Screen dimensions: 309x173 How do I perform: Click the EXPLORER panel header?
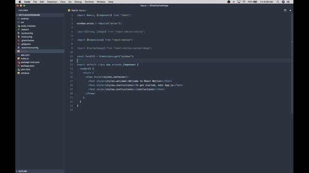(x=23, y=11)
